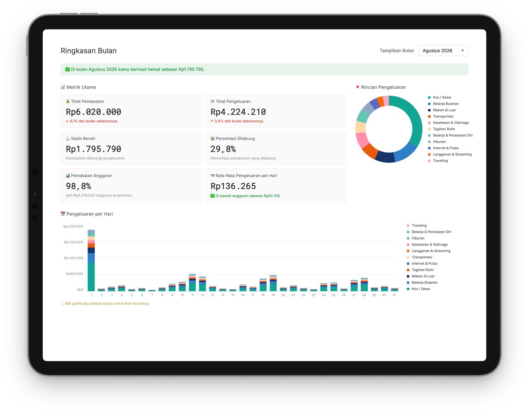The height and width of the screenshot is (412, 529).
Task: Click the lightbulb icon by the chart hint
Action: coord(63,304)
